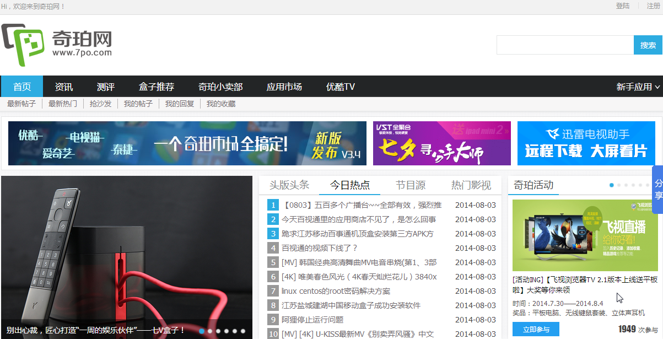Open post [MV] 韩国经典高清舞曲MV电音串烧
The height and width of the screenshot is (339, 663).
[x=359, y=262]
